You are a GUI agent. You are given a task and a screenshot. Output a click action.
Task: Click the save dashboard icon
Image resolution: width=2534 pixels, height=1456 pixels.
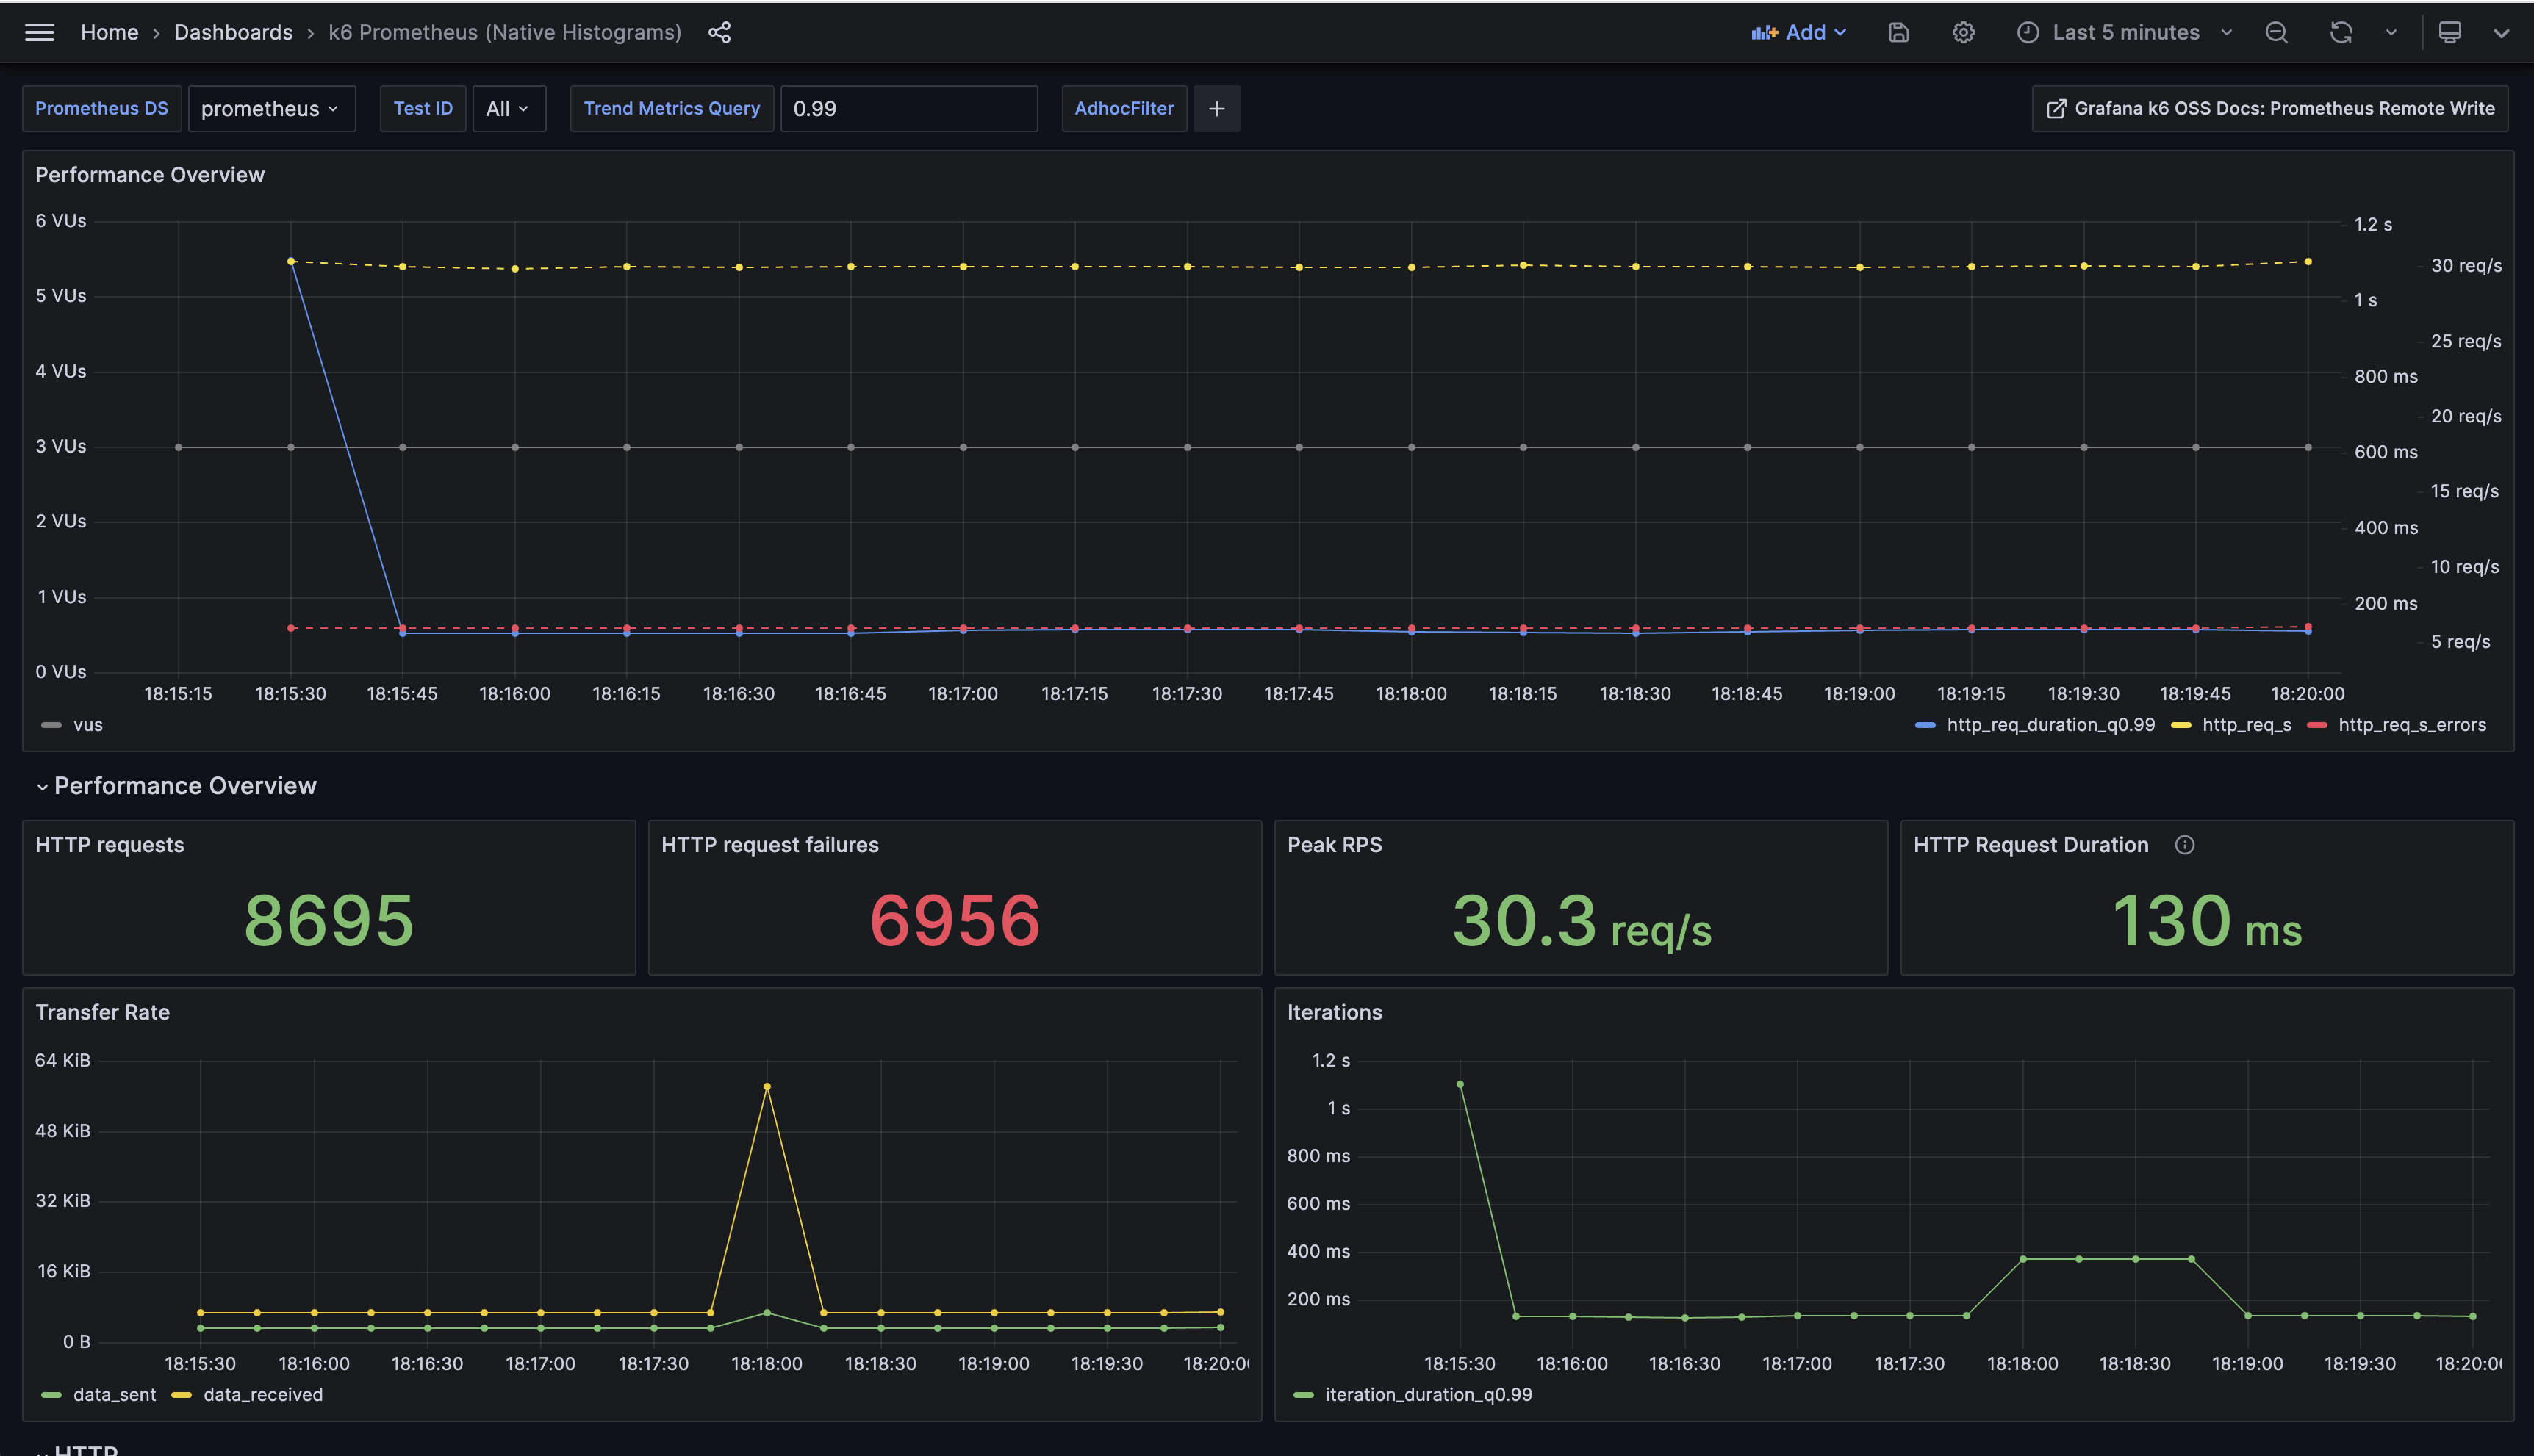click(x=1898, y=32)
